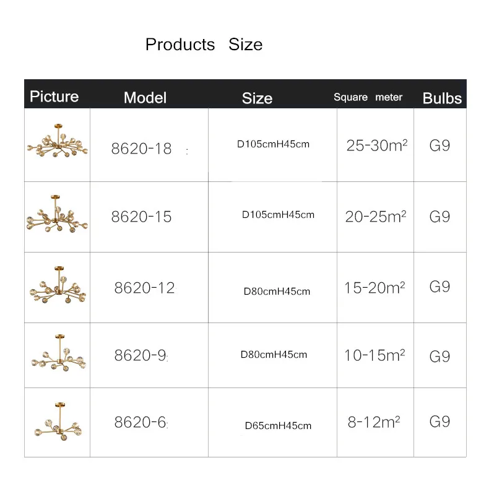Click the Square meter column header

tap(368, 97)
